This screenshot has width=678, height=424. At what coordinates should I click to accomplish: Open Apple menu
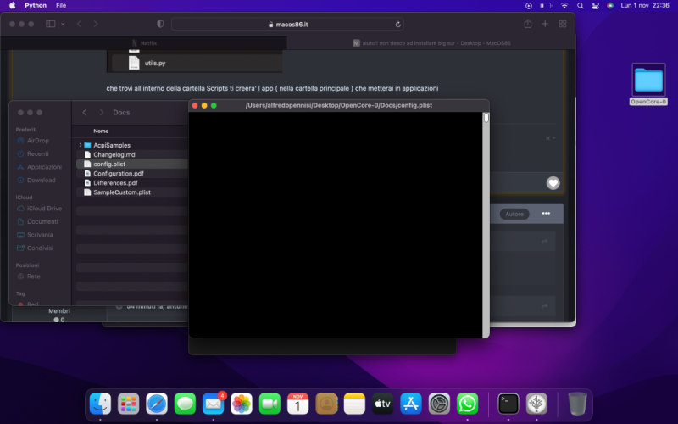12,6
